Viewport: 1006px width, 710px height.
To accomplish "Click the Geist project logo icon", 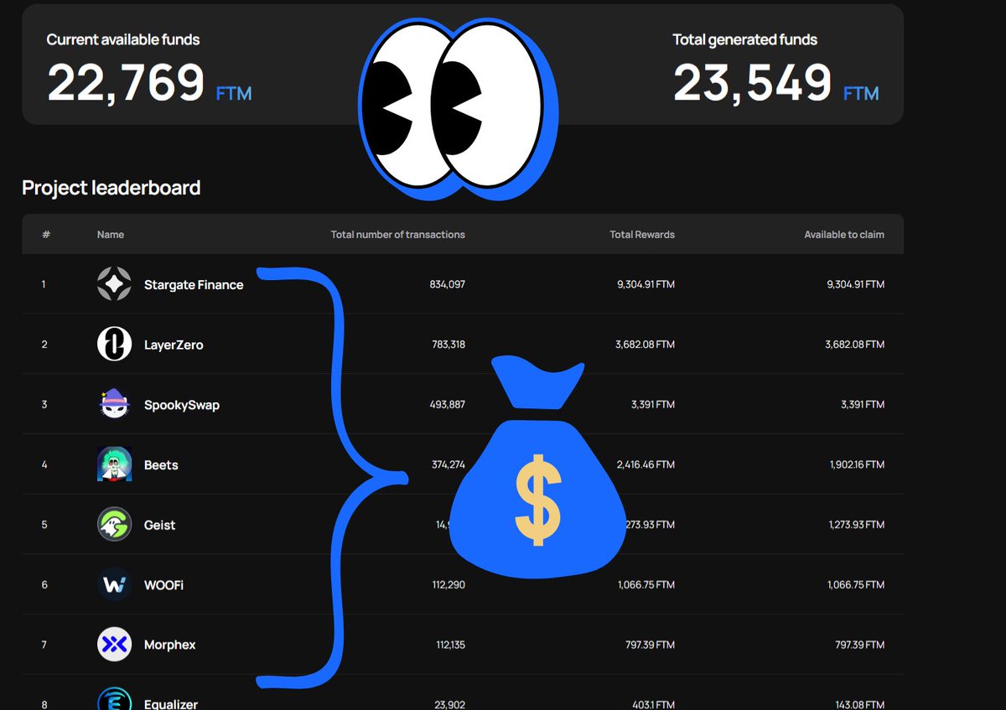I will (114, 525).
